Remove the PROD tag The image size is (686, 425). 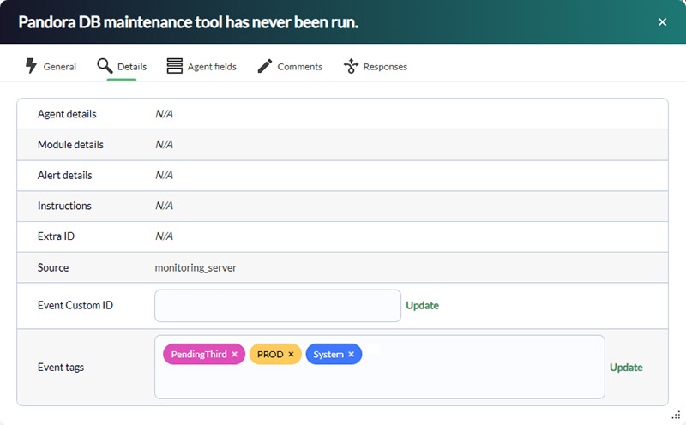coord(291,354)
